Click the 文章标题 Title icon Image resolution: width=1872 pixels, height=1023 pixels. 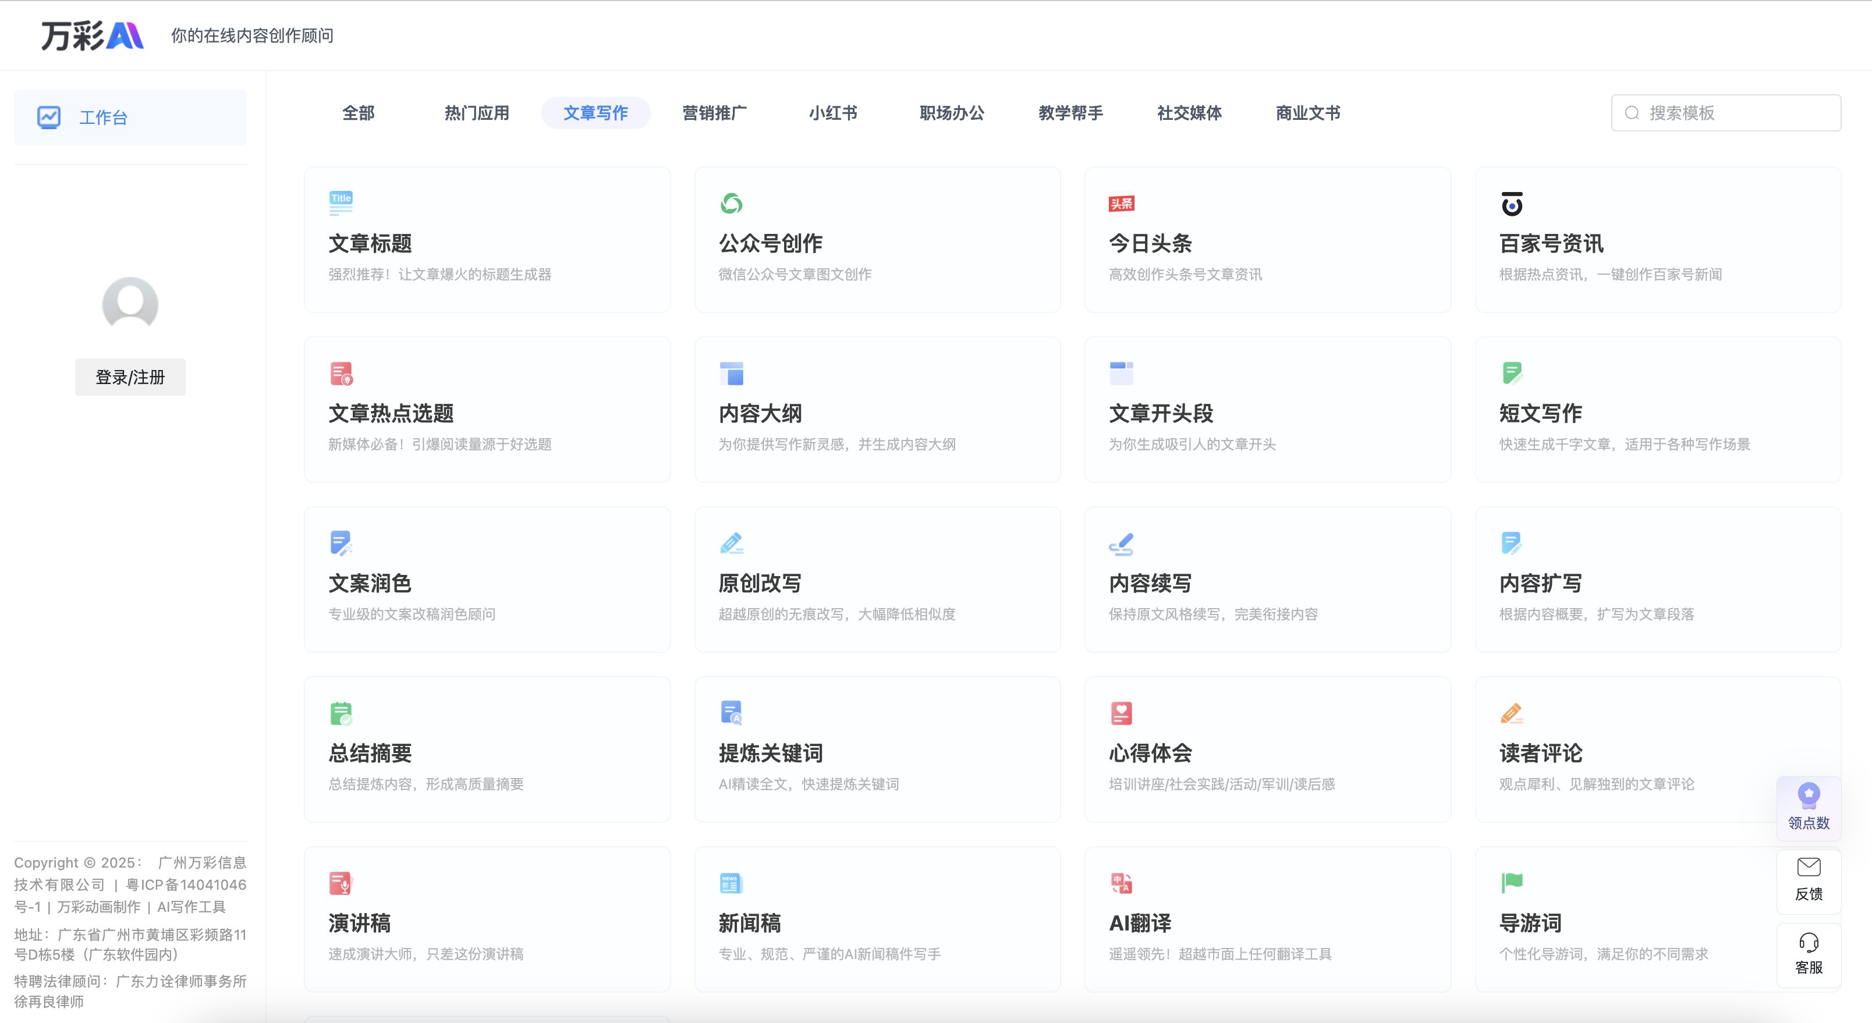tap(340, 203)
